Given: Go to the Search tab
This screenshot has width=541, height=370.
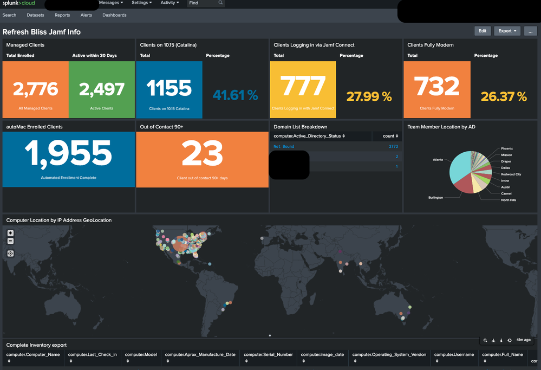Looking at the screenshot, I should [9, 15].
